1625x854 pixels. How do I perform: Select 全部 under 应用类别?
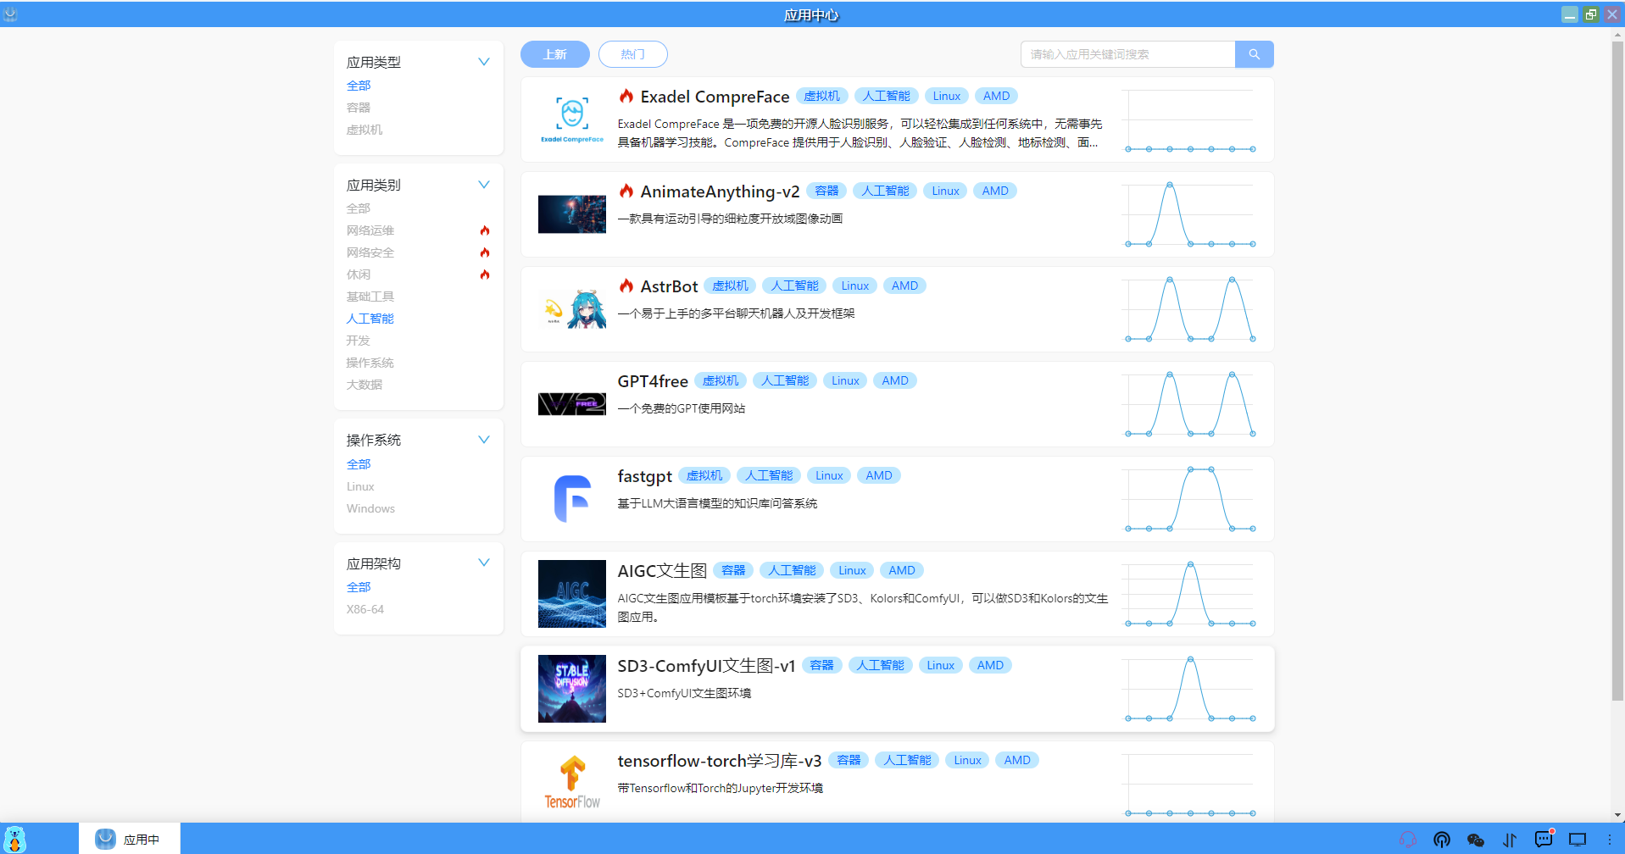[x=359, y=208]
